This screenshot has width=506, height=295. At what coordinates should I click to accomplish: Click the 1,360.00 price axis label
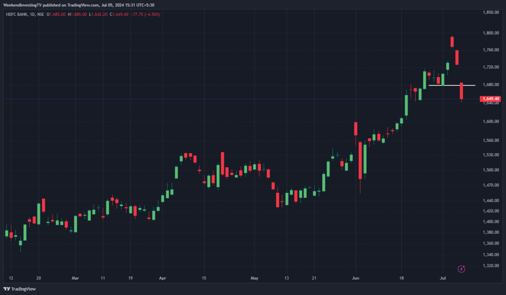[x=491, y=243]
